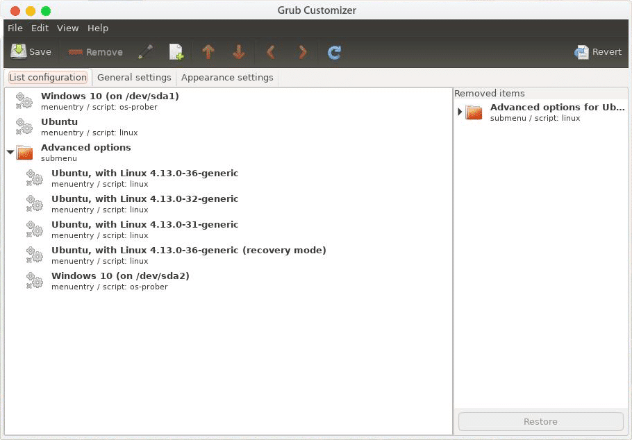The image size is (632, 440).
Task: Open the View menu
Action: coord(67,28)
